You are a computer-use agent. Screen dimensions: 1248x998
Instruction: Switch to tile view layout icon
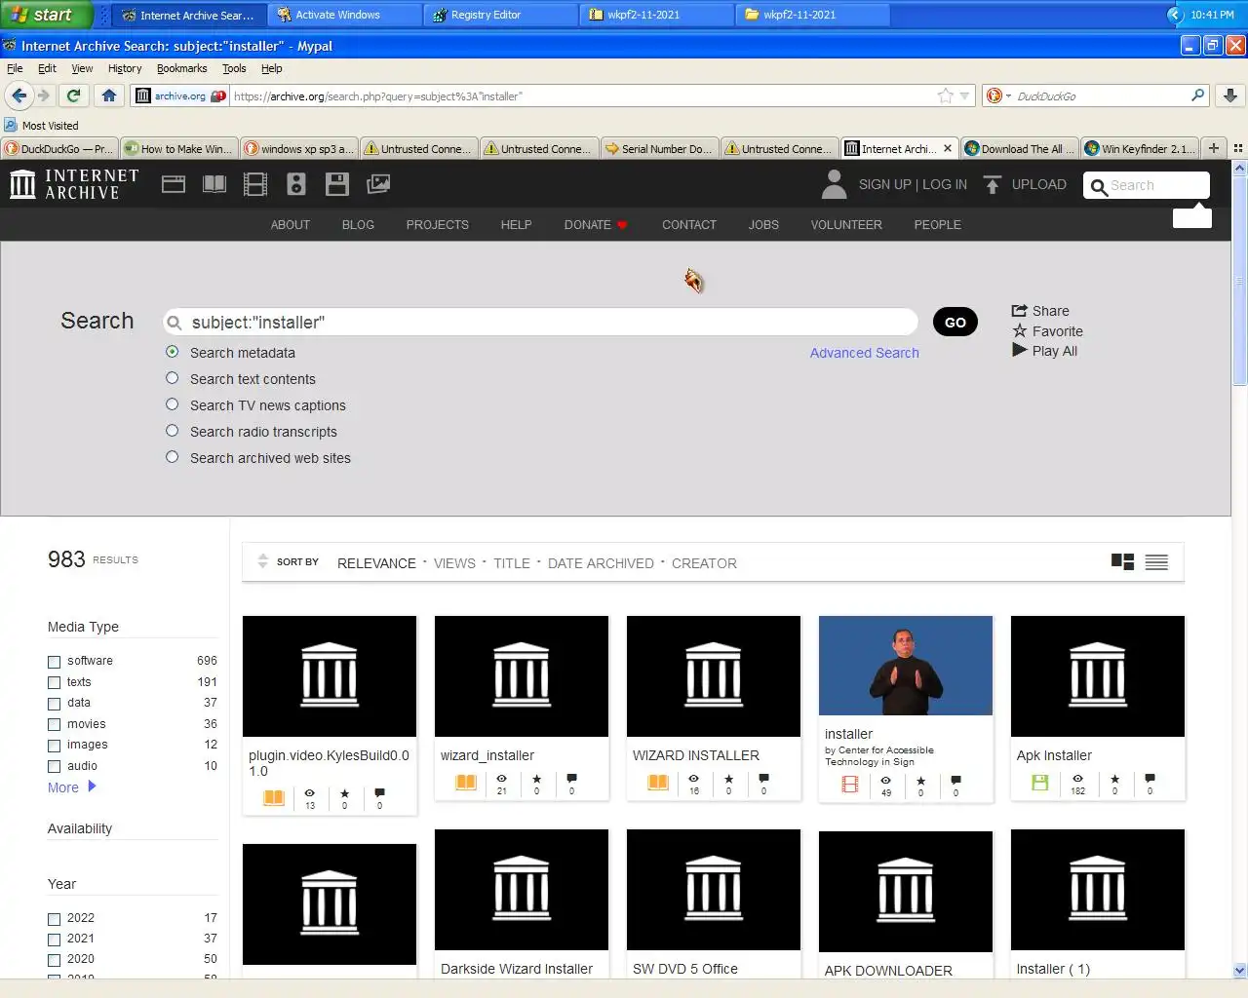pos(1122,562)
